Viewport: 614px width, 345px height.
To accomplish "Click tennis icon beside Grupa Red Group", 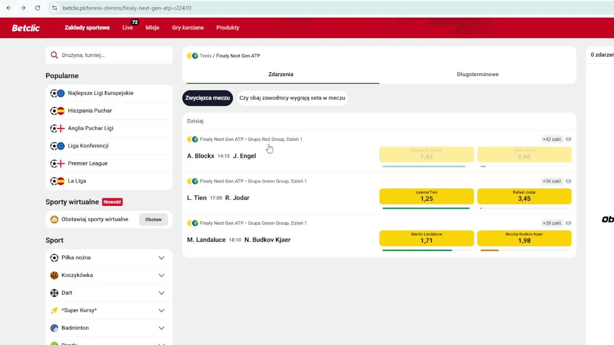I will [x=193, y=139].
